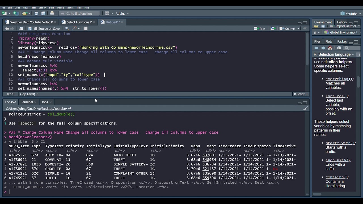Open the R Script file type dropdown

(x=300, y=94)
